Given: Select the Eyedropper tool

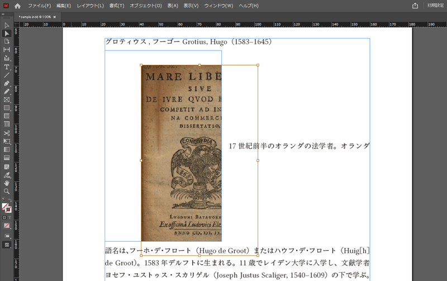Looking at the screenshot, I should point(7,175).
